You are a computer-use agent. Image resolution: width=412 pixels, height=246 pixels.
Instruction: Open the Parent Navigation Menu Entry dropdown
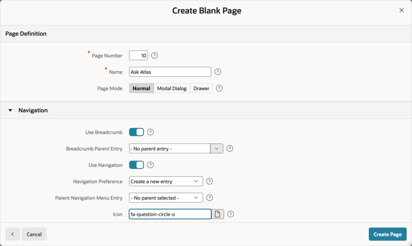(x=166, y=197)
